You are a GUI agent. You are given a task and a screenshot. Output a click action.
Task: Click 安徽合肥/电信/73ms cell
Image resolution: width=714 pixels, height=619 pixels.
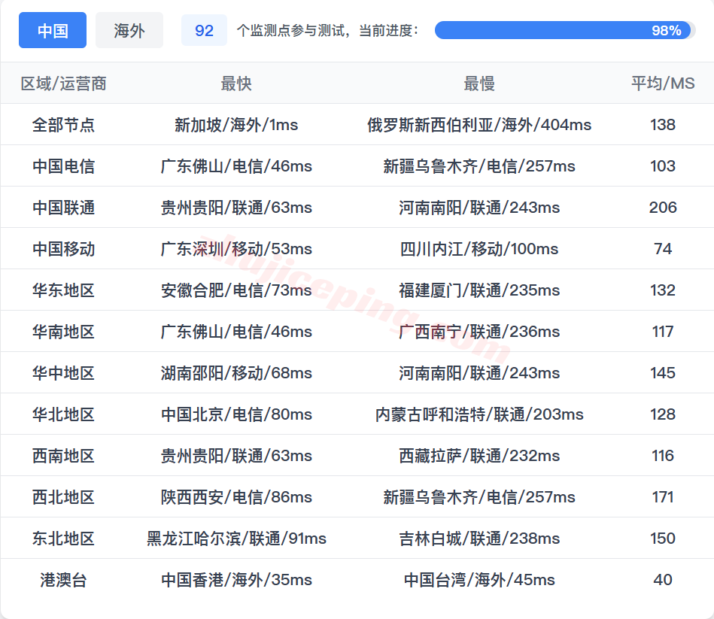(236, 290)
